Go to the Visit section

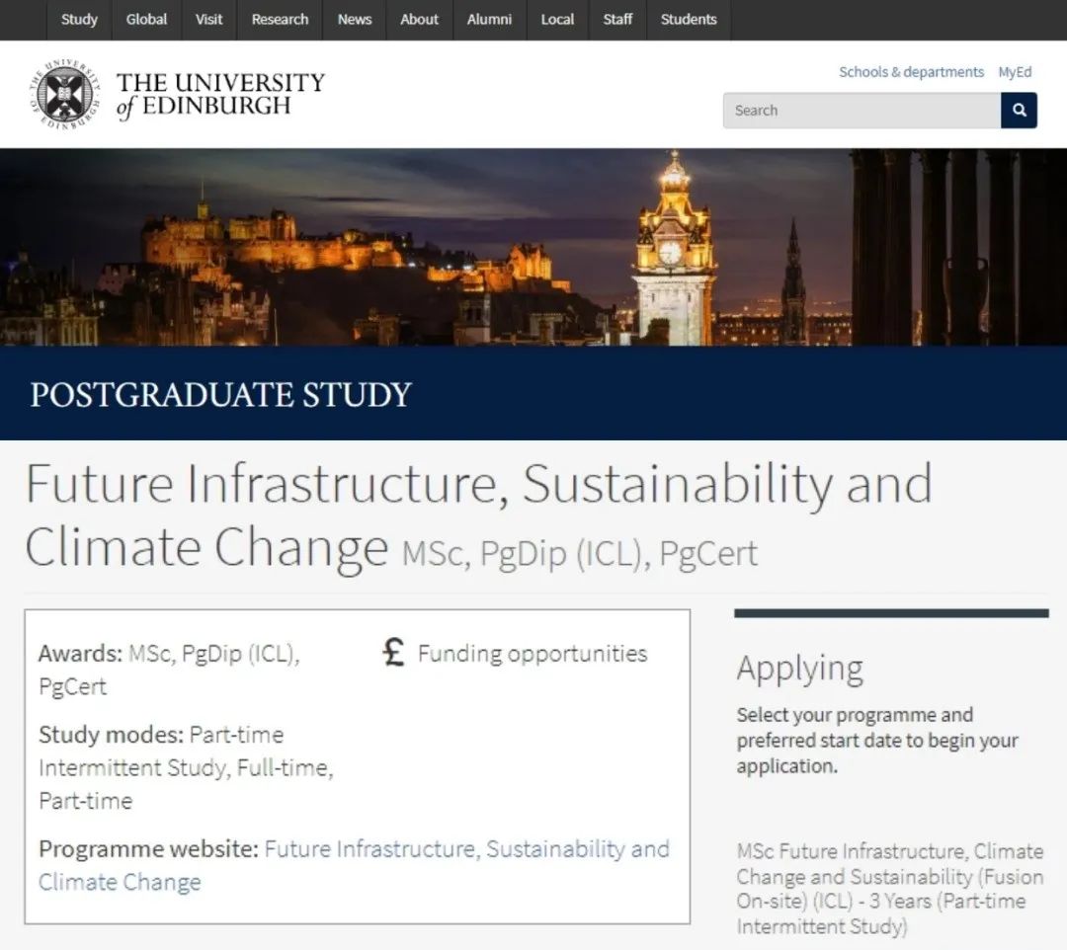[x=208, y=20]
